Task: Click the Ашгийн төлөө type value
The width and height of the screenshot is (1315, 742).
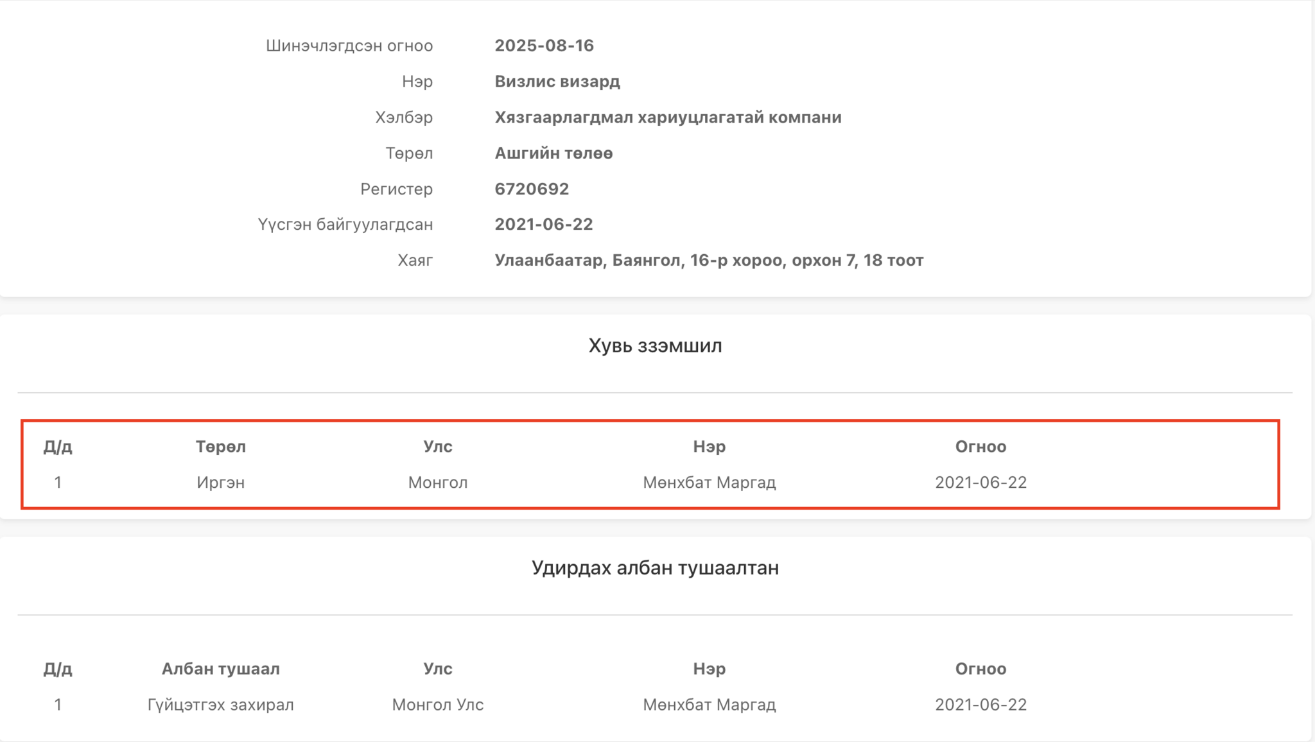Action: click(x=553, y=153)
